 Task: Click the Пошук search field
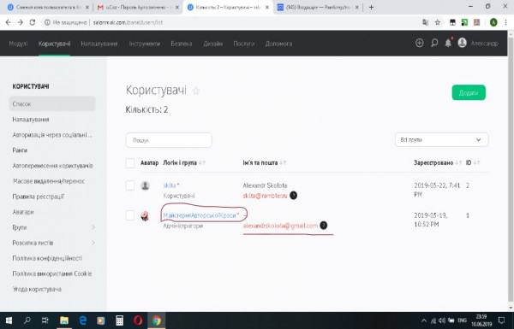click(169, 140)
